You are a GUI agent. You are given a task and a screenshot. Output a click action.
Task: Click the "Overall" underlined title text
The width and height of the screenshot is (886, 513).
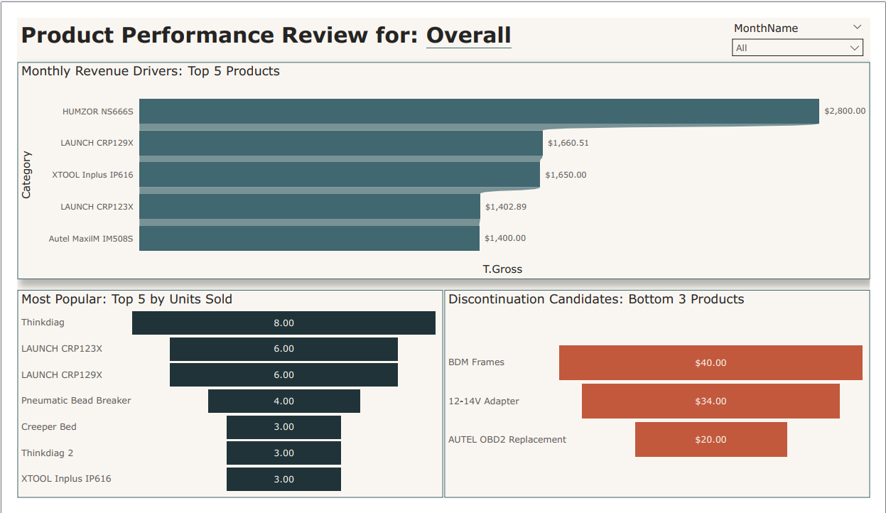click(x=468, y=35)
